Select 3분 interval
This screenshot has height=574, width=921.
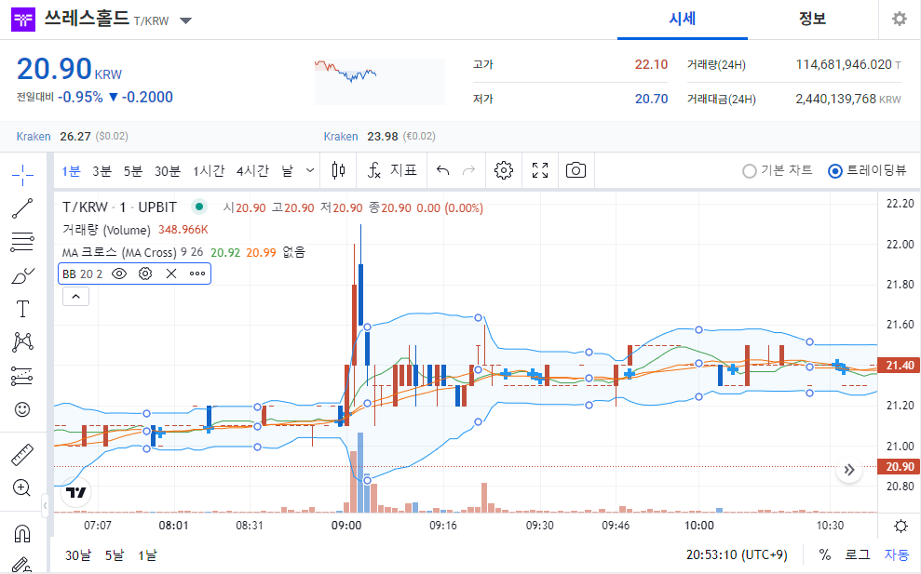pyautogui.click(x=102, y=171)
